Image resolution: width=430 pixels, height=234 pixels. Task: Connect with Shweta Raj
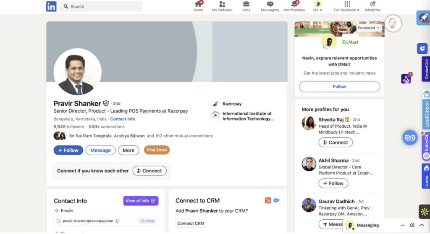pos(336,142)
